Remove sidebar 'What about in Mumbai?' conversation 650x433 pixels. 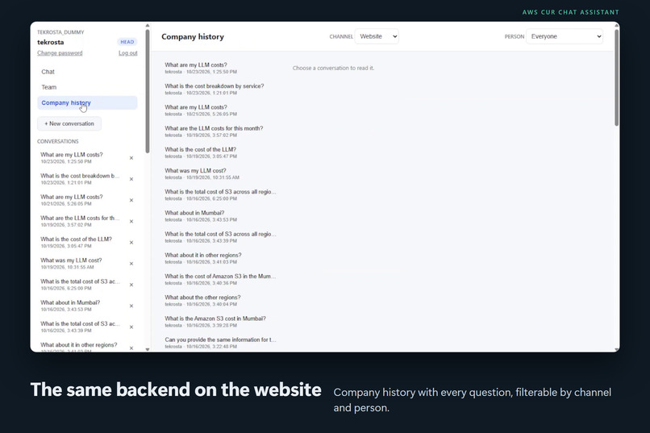[131, 306]
